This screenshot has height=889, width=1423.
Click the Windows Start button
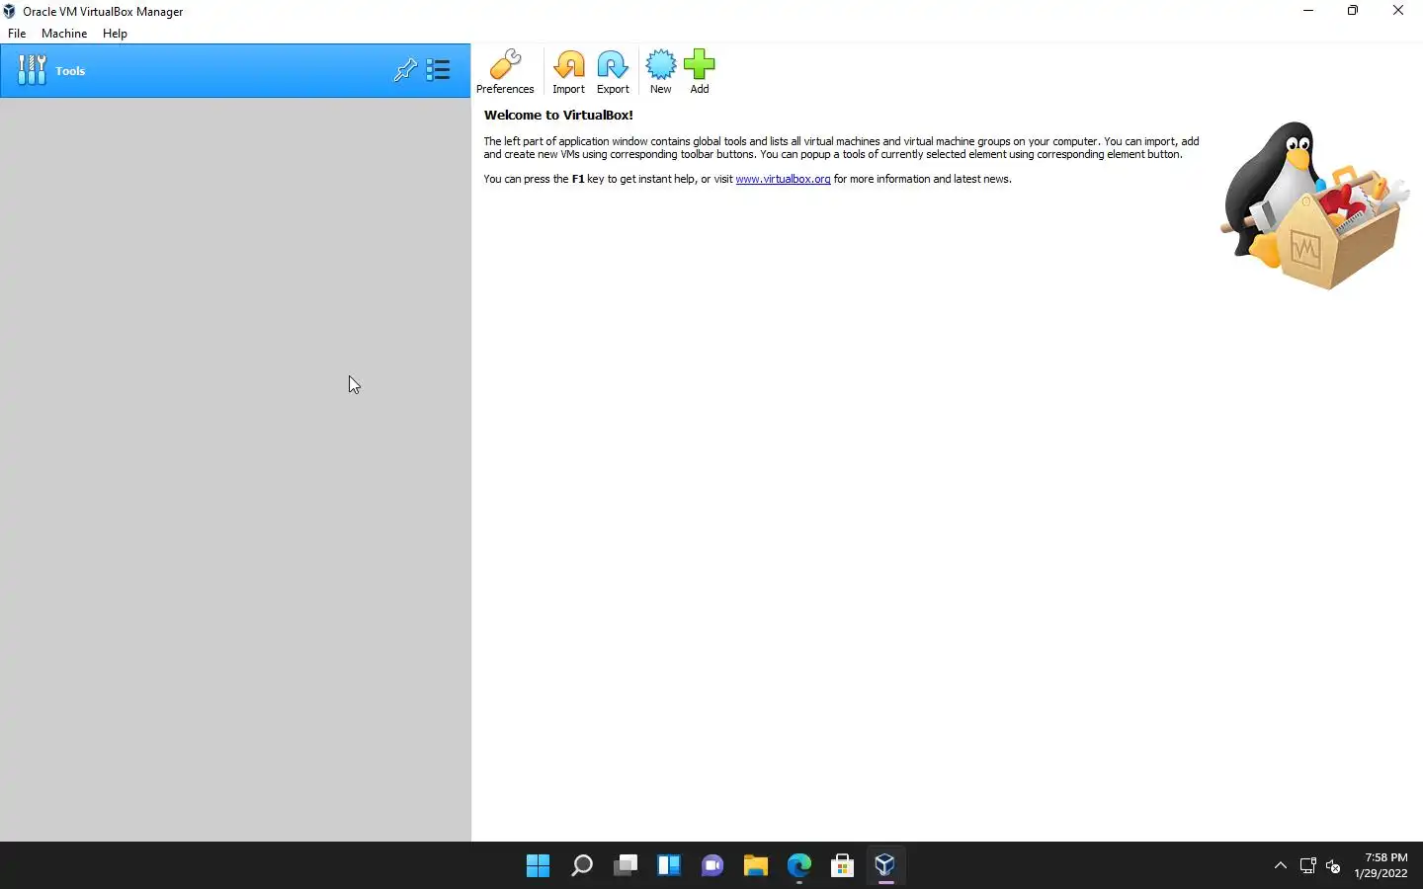(x=538, y=866)
